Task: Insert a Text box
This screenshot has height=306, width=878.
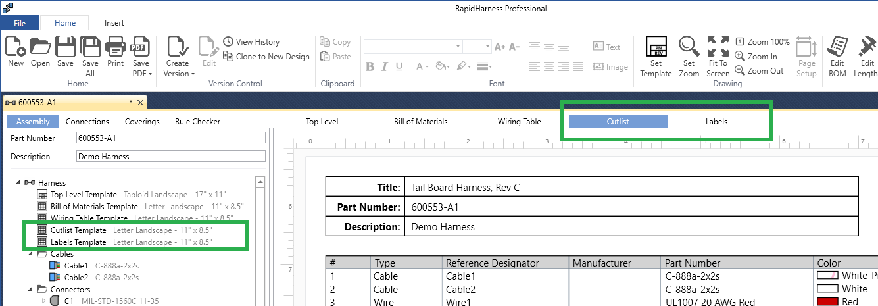Action: pyautogui.click(x=606, y=47)
